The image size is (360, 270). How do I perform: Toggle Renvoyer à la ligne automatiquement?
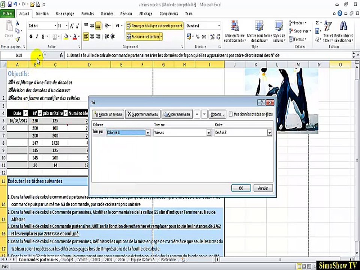[x=154, y=26]
